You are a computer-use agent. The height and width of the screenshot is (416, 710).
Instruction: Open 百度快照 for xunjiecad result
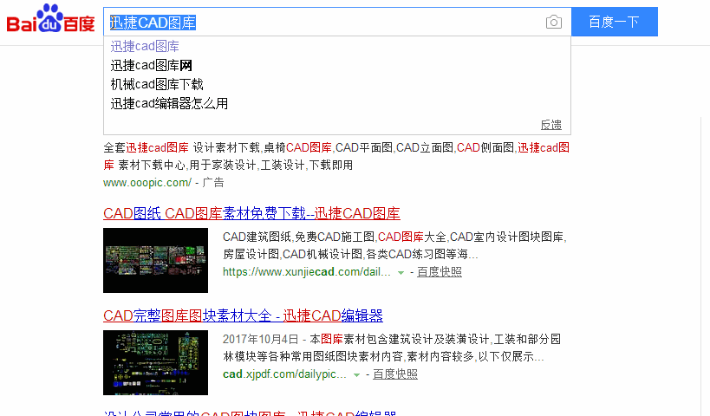coord(440,272)
